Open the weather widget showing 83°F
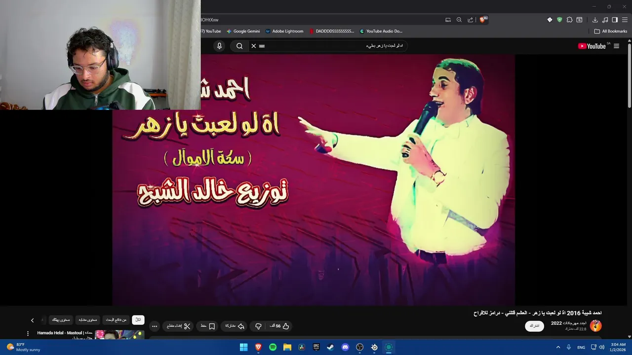This screenshot has width=632, height=355. [x=23, y=347]
